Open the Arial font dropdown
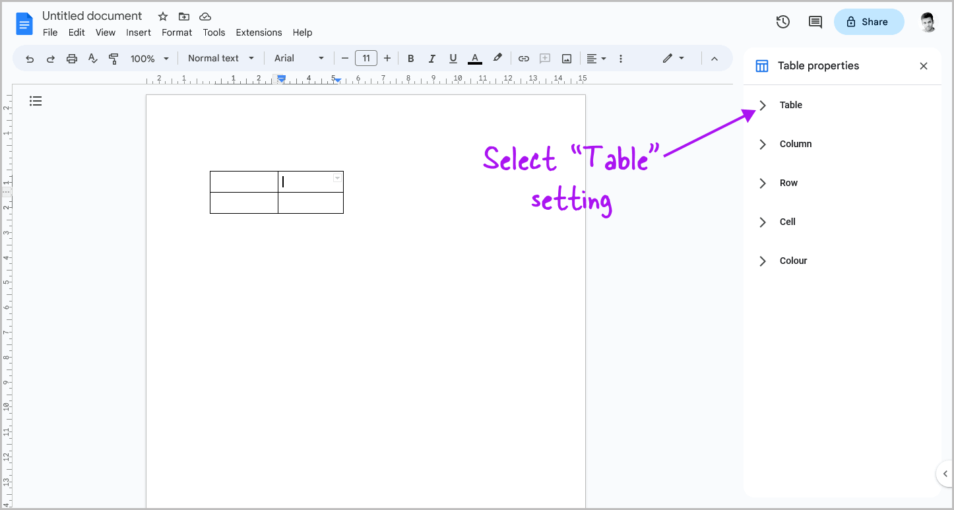This screenshot has height=510, width=954. click(x=300, y=58)
